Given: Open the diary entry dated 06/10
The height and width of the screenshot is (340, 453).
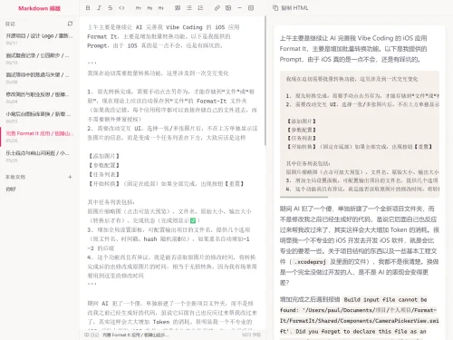Looking at the screenshot, I should coord(39,59).
